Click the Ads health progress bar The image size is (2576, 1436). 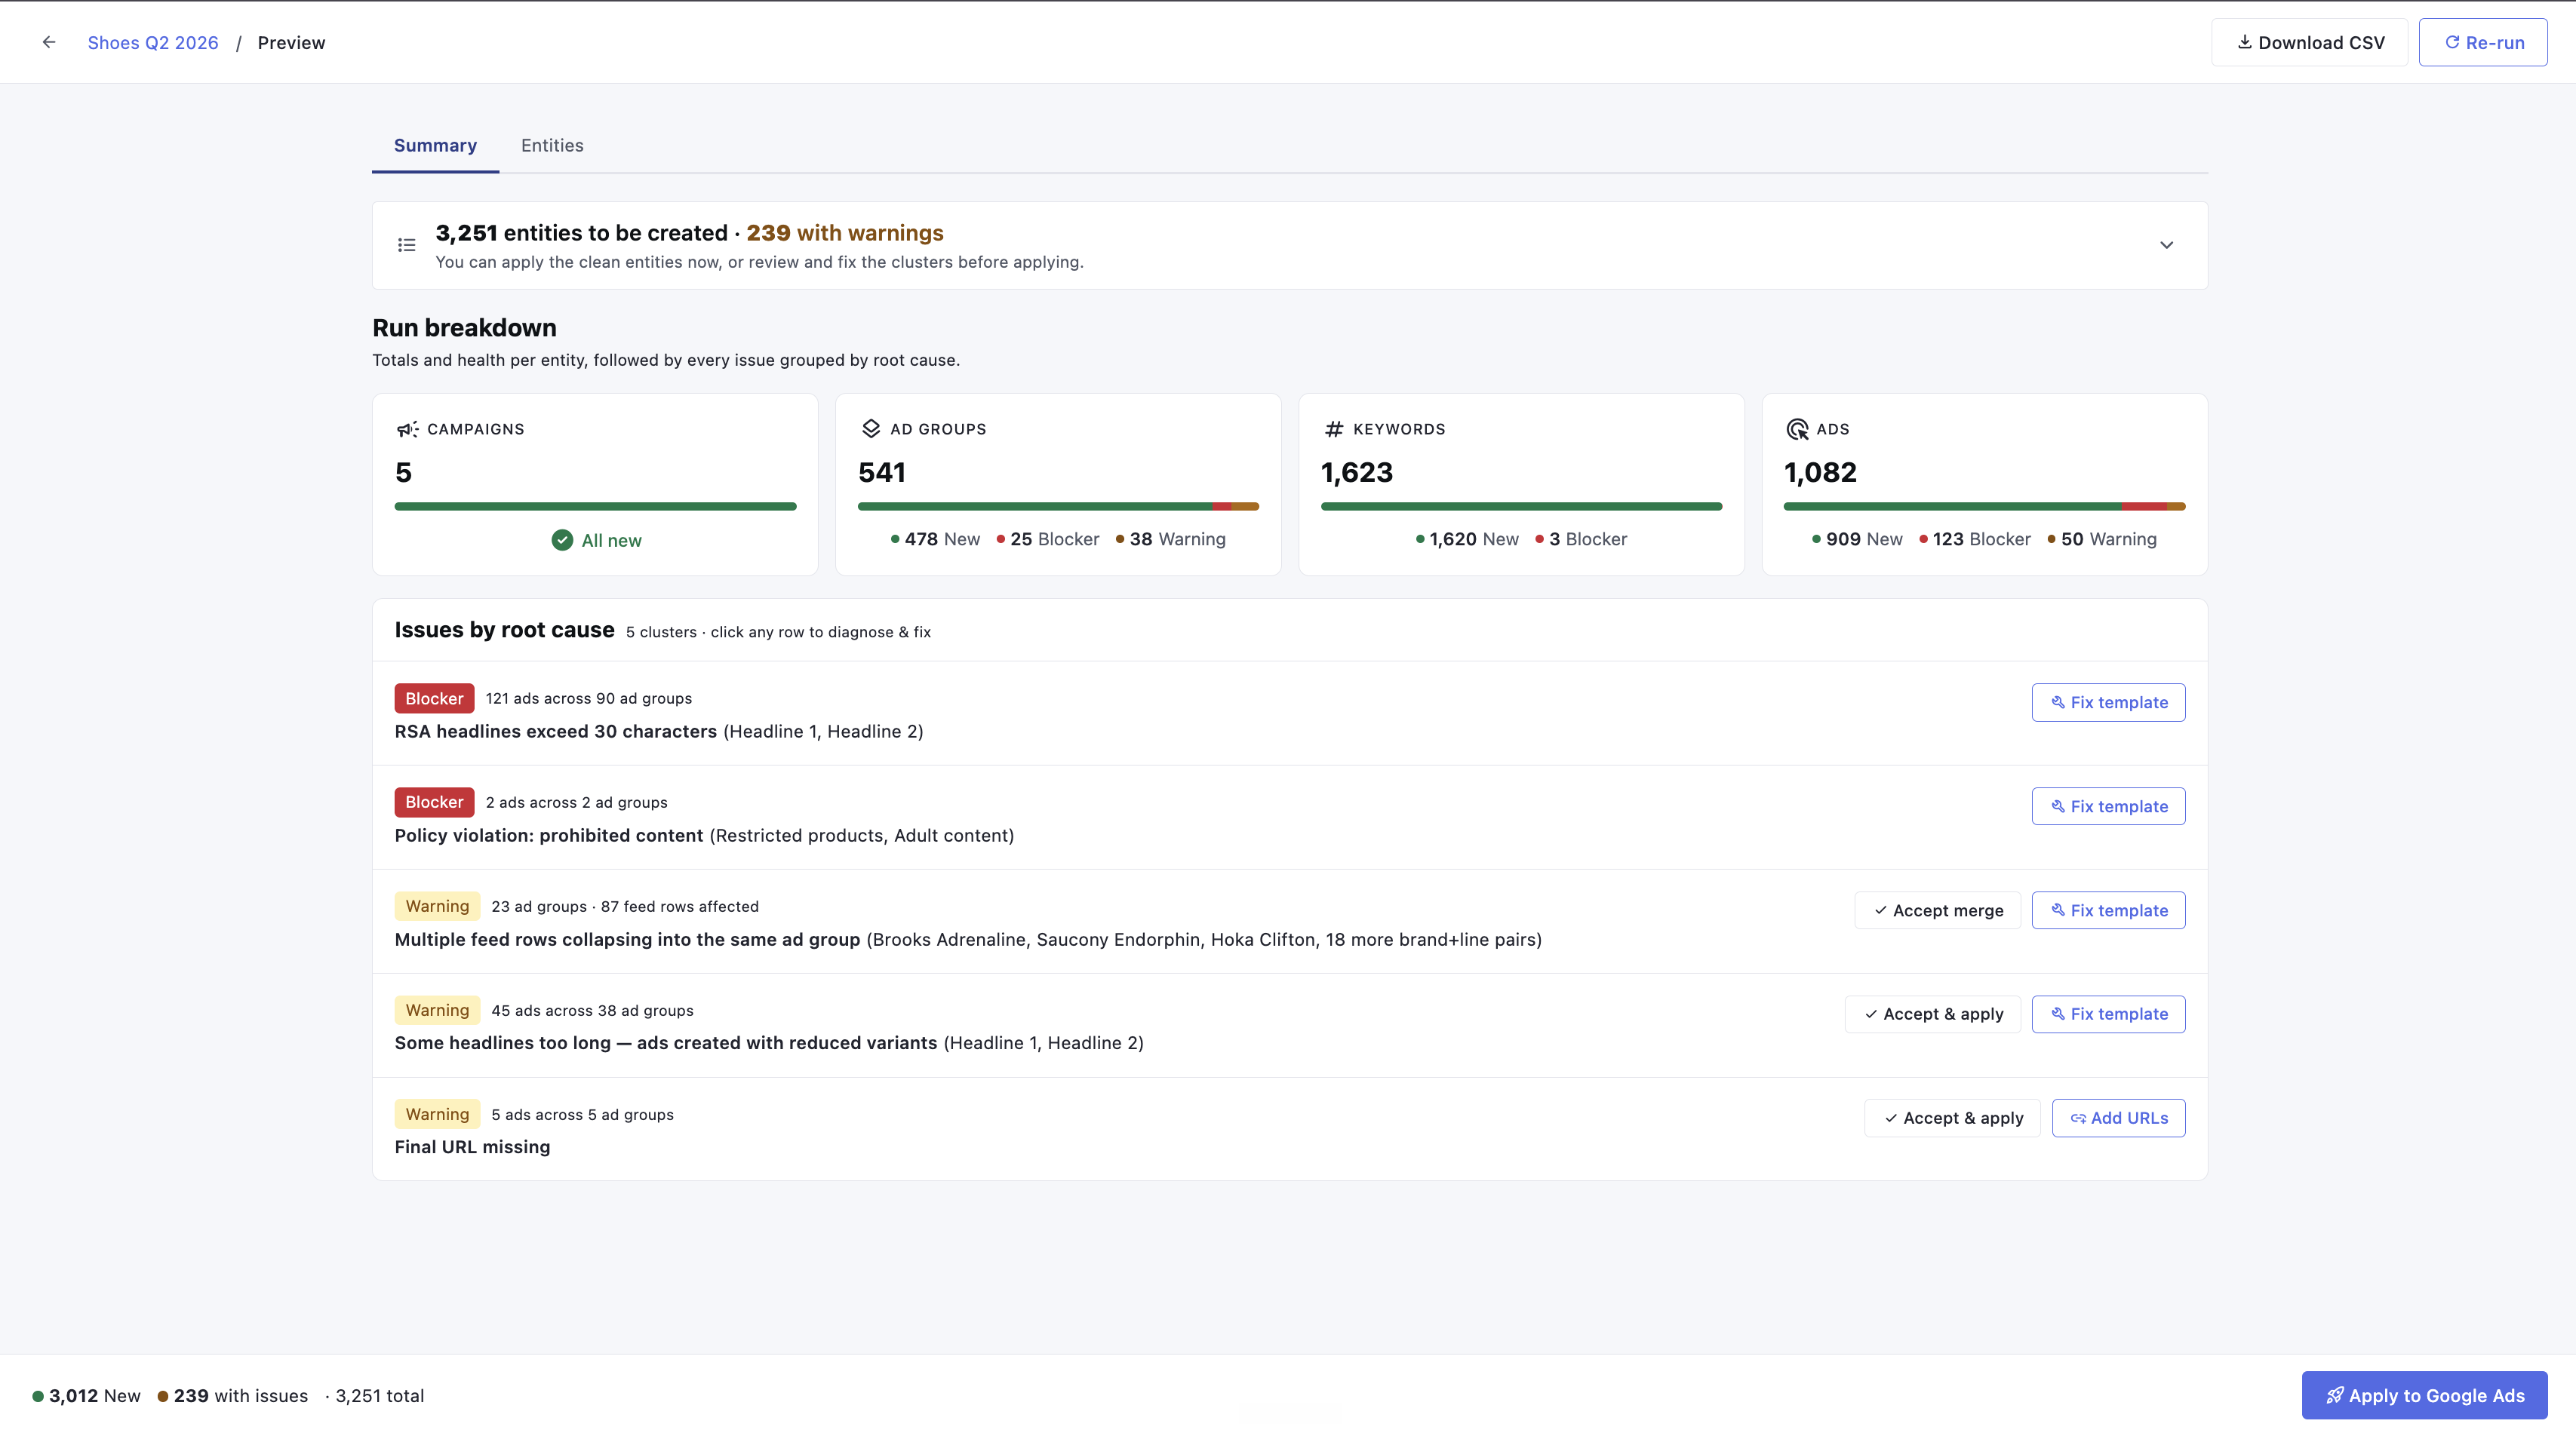(1984, 507)
